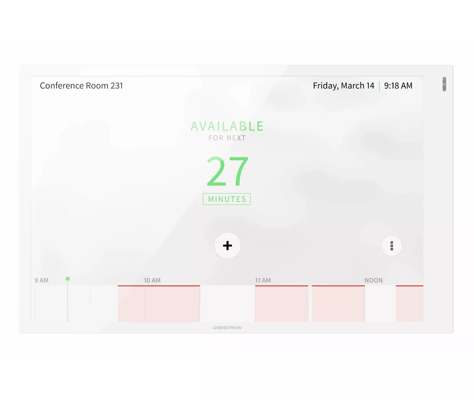This screenshot has width=474, height=400.
Task: Click the '10 AM' timeline label
Action: (152, 280)
